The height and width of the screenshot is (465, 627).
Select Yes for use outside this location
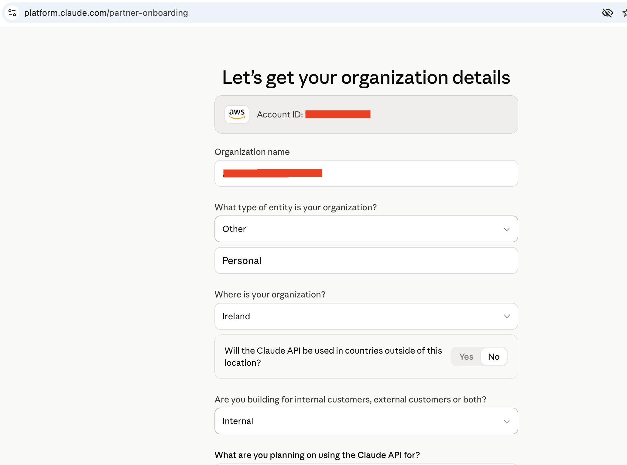click(x=466, y=357)
